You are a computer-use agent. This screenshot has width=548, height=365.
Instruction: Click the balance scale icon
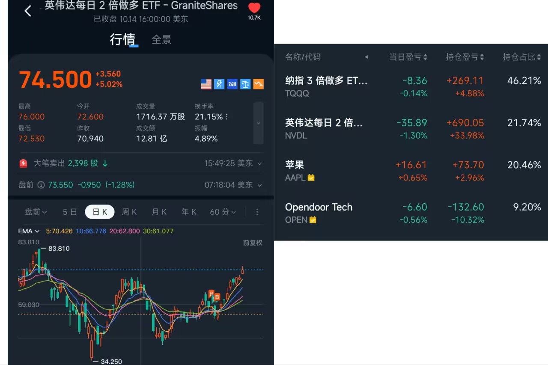[245, 84]
